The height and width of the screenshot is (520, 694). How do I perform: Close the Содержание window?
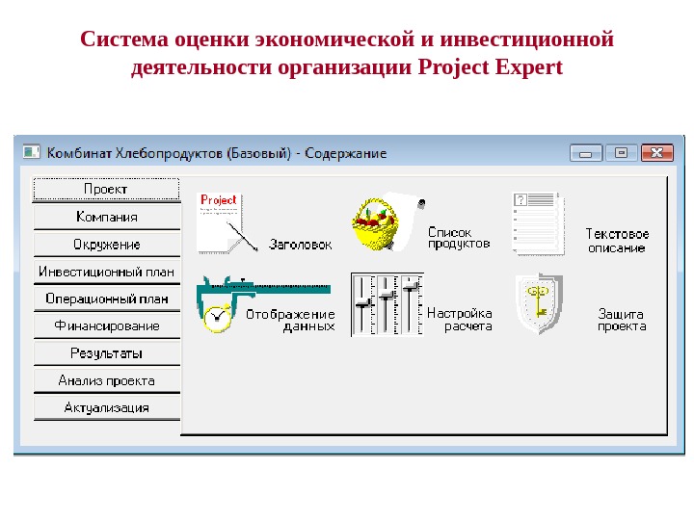click(x=656, y=153)
